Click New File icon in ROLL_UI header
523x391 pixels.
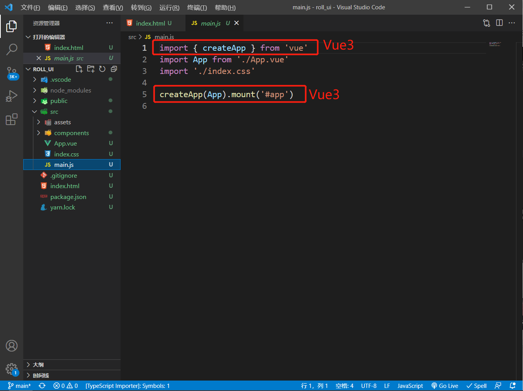coord(79,69)
